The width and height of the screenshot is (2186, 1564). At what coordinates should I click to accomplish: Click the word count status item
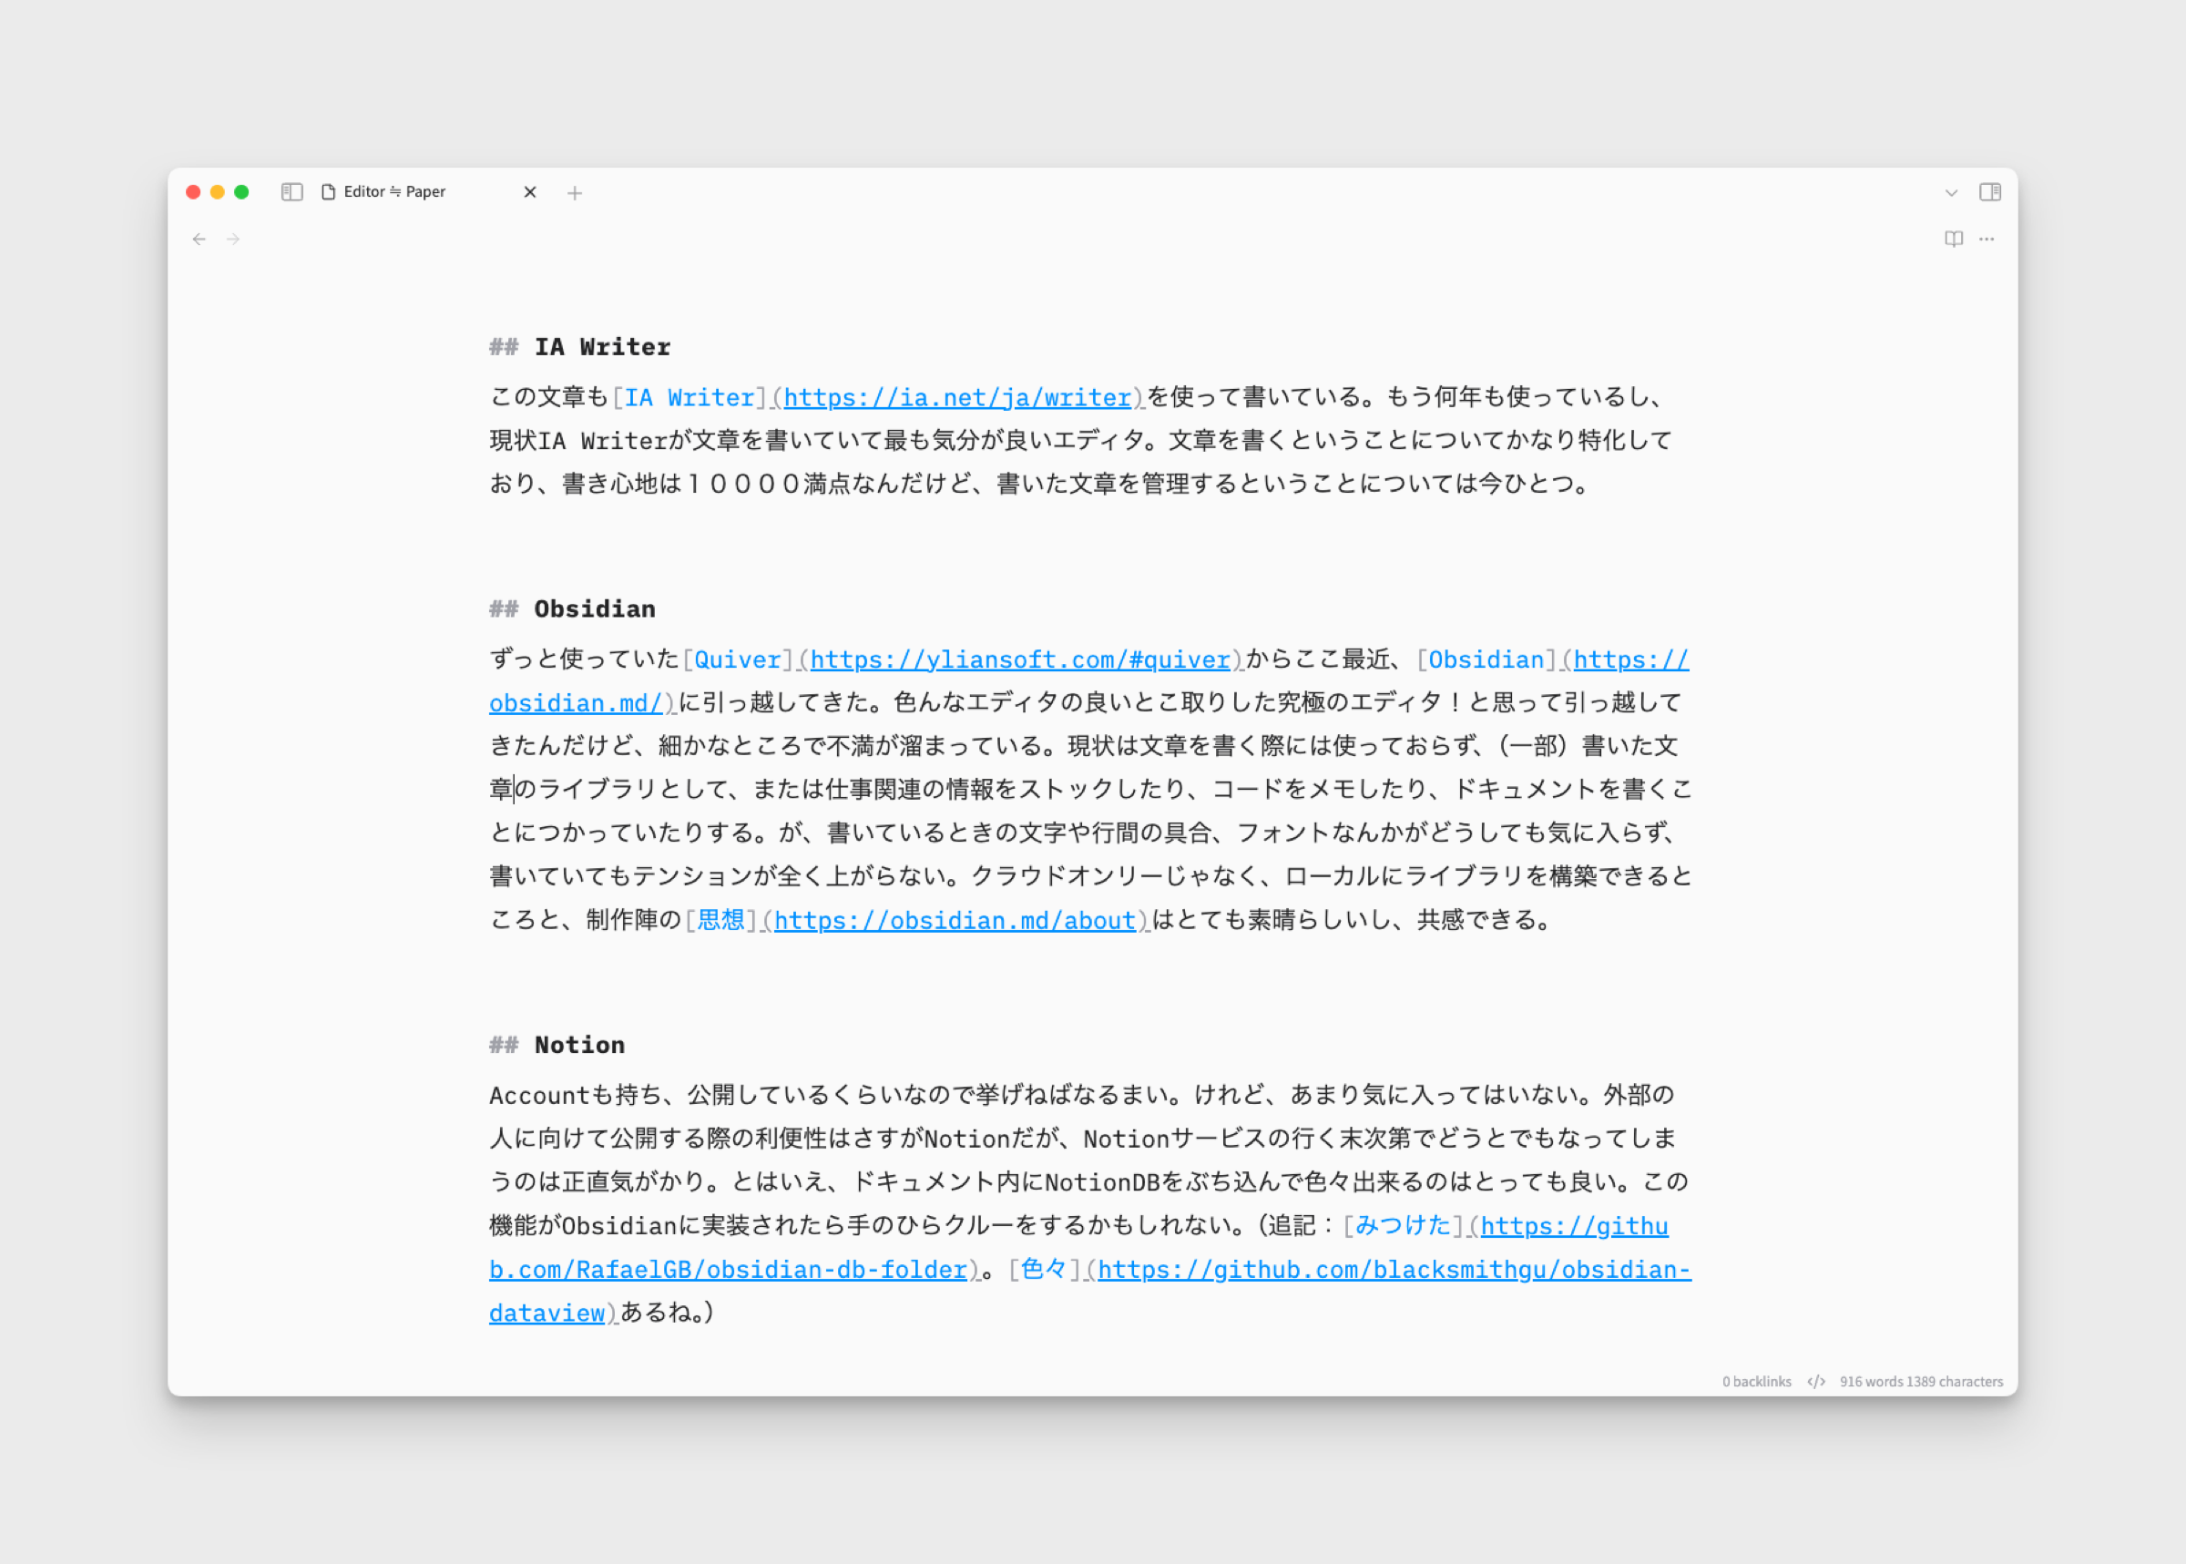point(1920,1381)
